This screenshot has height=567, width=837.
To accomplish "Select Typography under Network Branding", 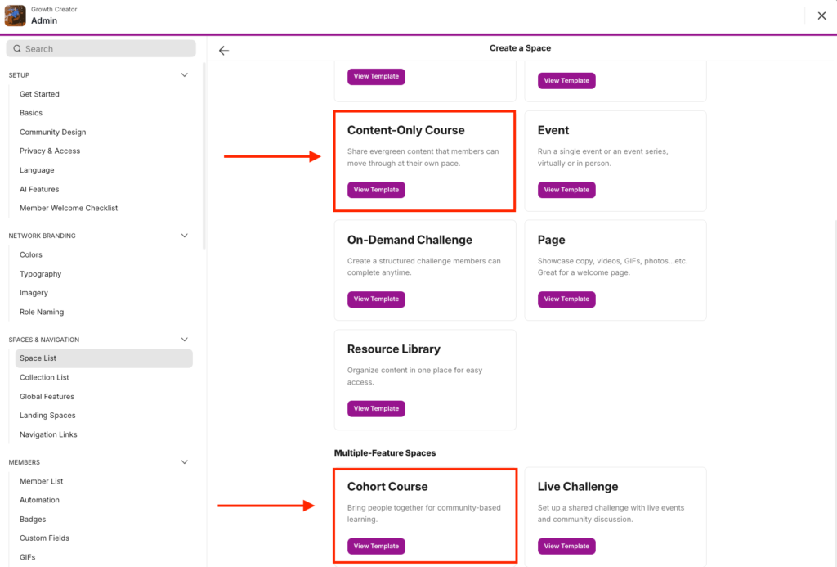I will coord(38,273).
